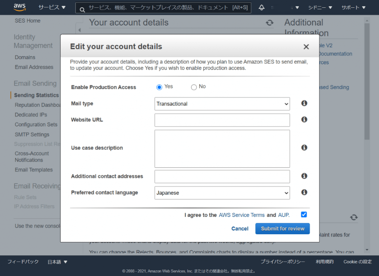Open Cross-Account Notifications in the sidebar

(x=32, y=156)
